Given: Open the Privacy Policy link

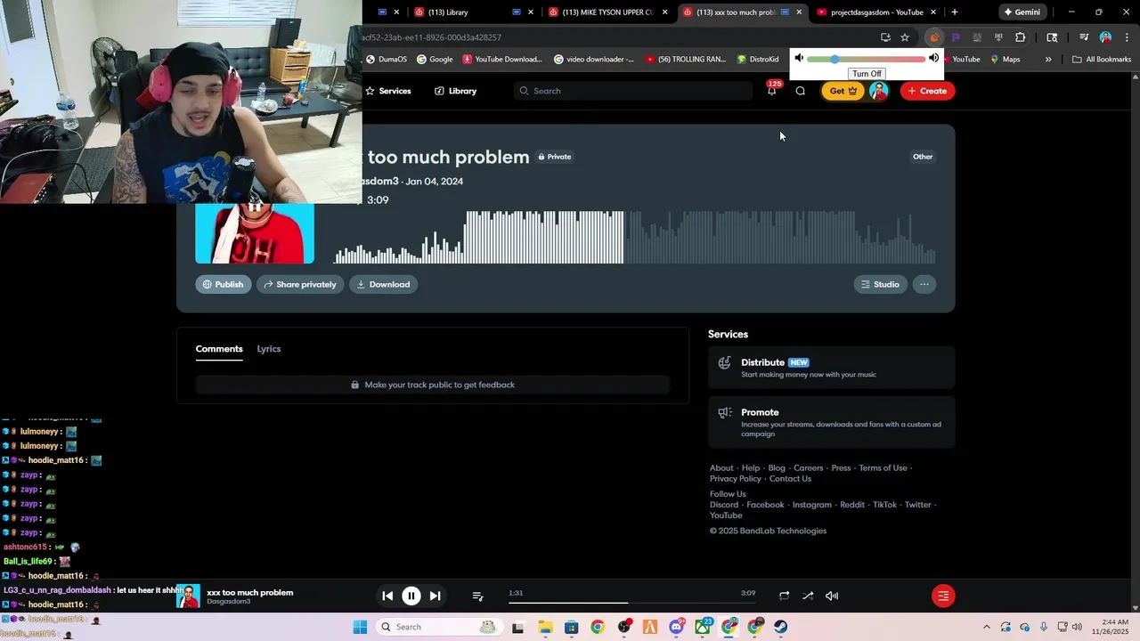Looking at the screenshot, I should coord(735,479).
